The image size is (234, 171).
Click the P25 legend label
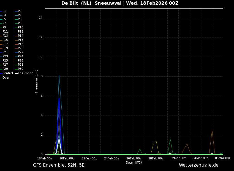tap(5, 60)
